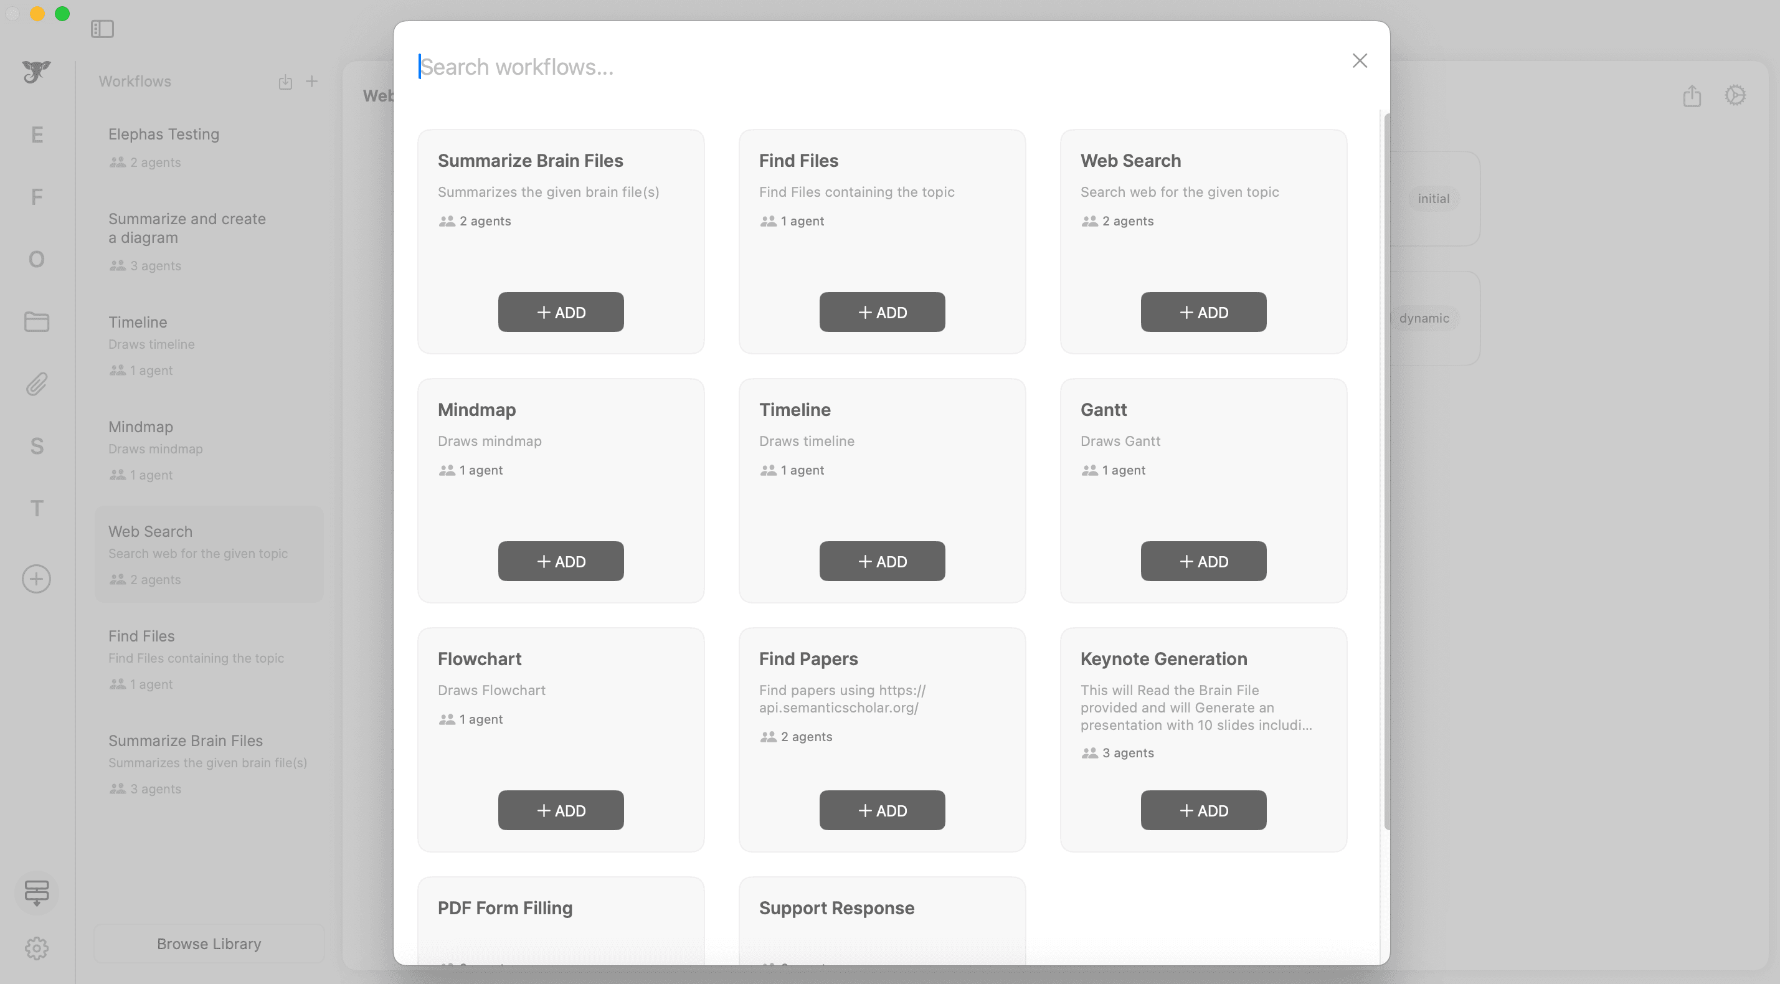
Task: Add the Mindmap workflow
Action: [561, 561]
